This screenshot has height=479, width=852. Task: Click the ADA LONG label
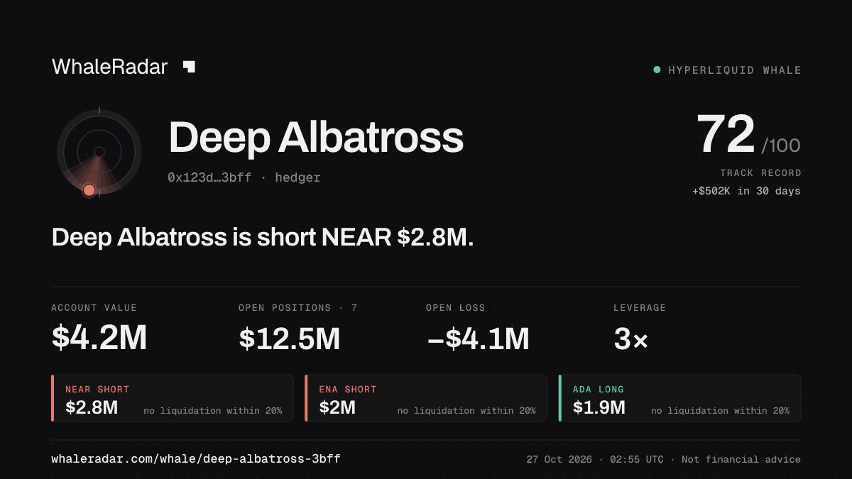(599, 390)
